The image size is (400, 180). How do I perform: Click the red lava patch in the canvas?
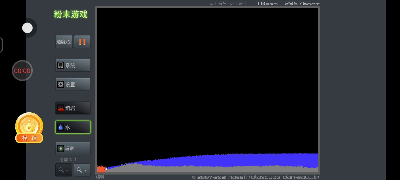pyautogui.click(x=100, y=169)
